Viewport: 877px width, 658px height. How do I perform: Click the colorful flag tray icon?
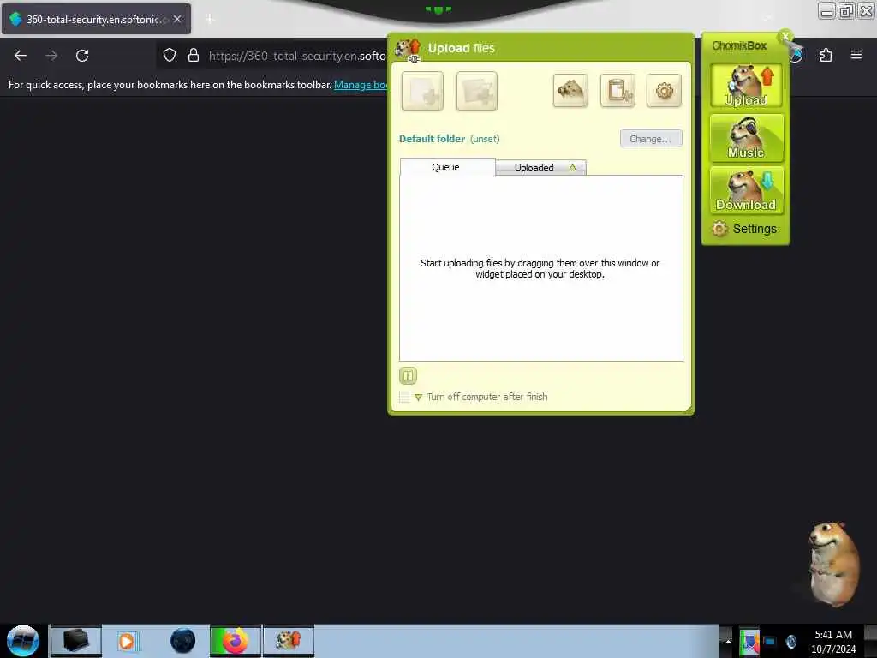pyautogui.click(x=749, y=642)
